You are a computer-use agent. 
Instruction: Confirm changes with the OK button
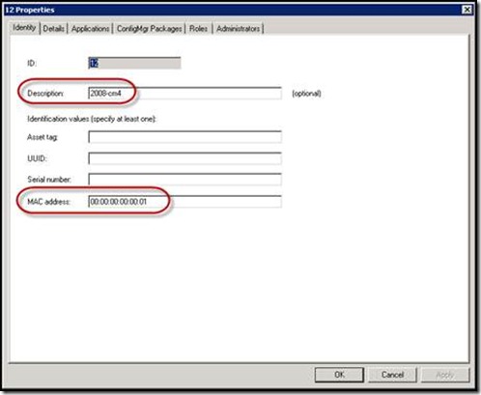click(339, 375)
